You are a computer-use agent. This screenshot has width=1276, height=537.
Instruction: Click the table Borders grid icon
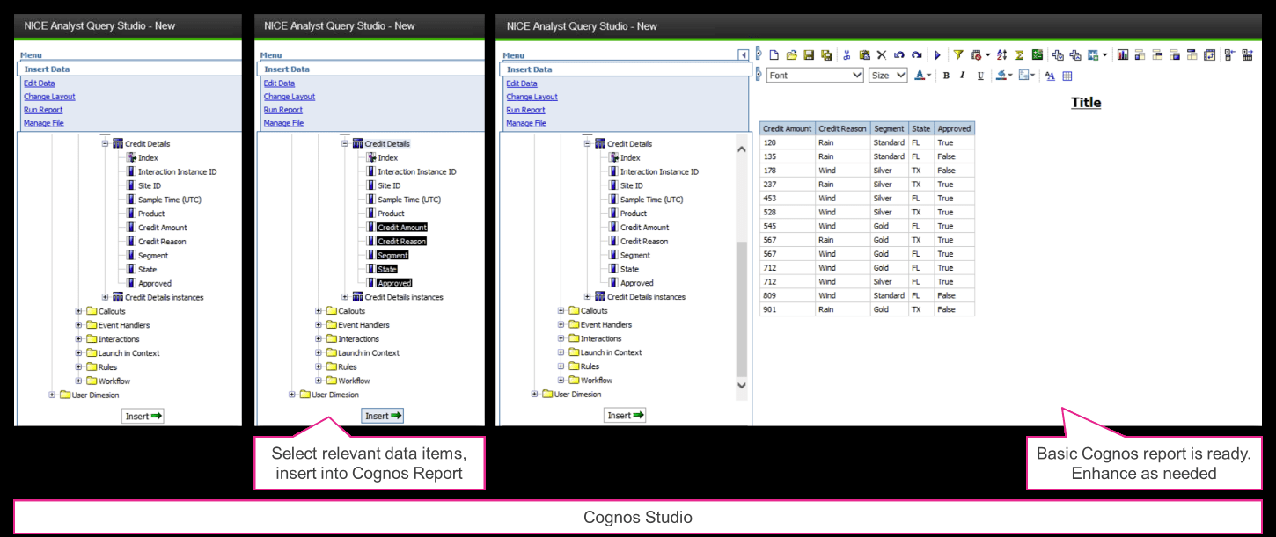[x=1067, y=76]
